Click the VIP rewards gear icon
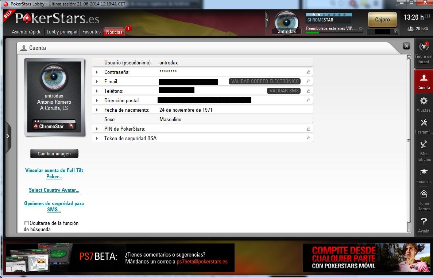The height and width of the screenshot is (278, 433). tap(361, 28)
